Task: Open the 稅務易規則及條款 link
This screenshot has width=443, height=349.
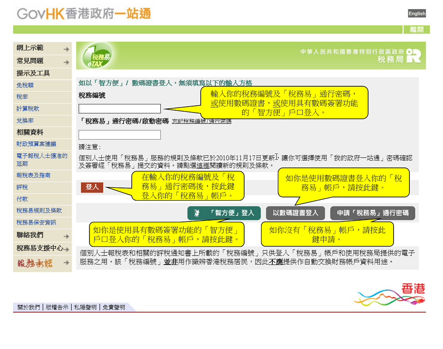Action: tap(39, 211)
